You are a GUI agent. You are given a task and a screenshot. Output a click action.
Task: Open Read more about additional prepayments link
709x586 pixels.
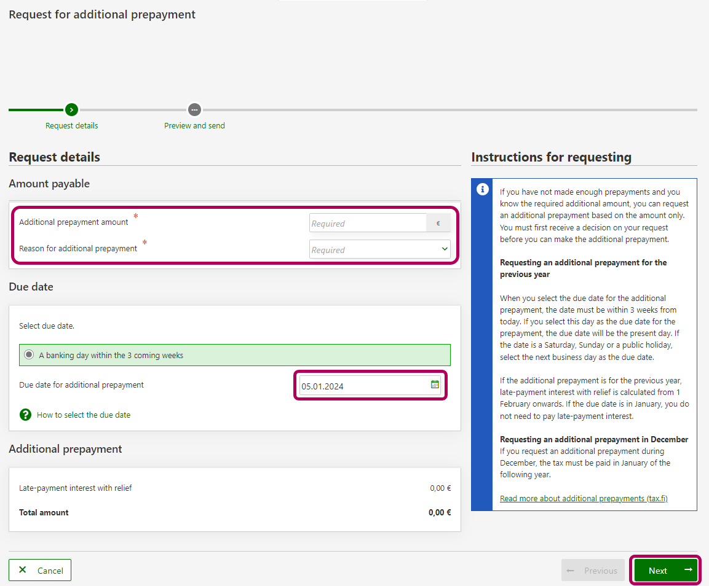[584, 498]
